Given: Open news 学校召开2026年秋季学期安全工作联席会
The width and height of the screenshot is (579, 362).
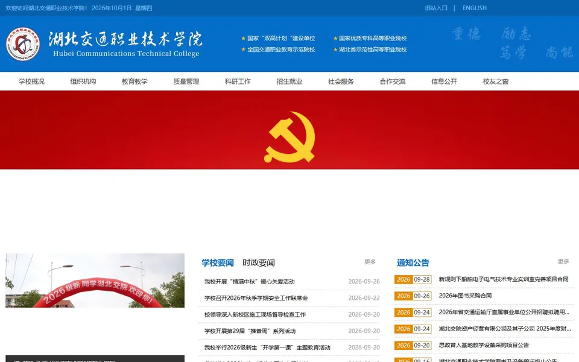Looking at the screenshot, I should coord(256,298).
